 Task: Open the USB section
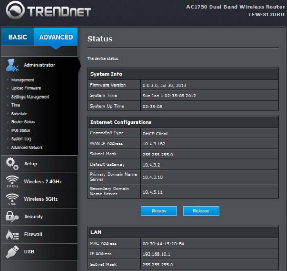point(40,252)
